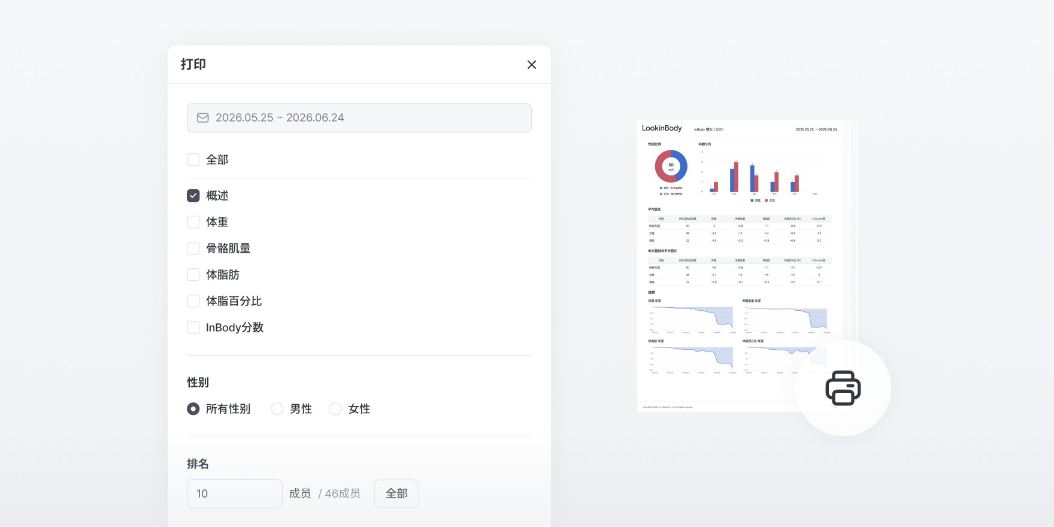
Task: Toggle the 体脂百分比 checkbox
Action: [x=193, y=301]
